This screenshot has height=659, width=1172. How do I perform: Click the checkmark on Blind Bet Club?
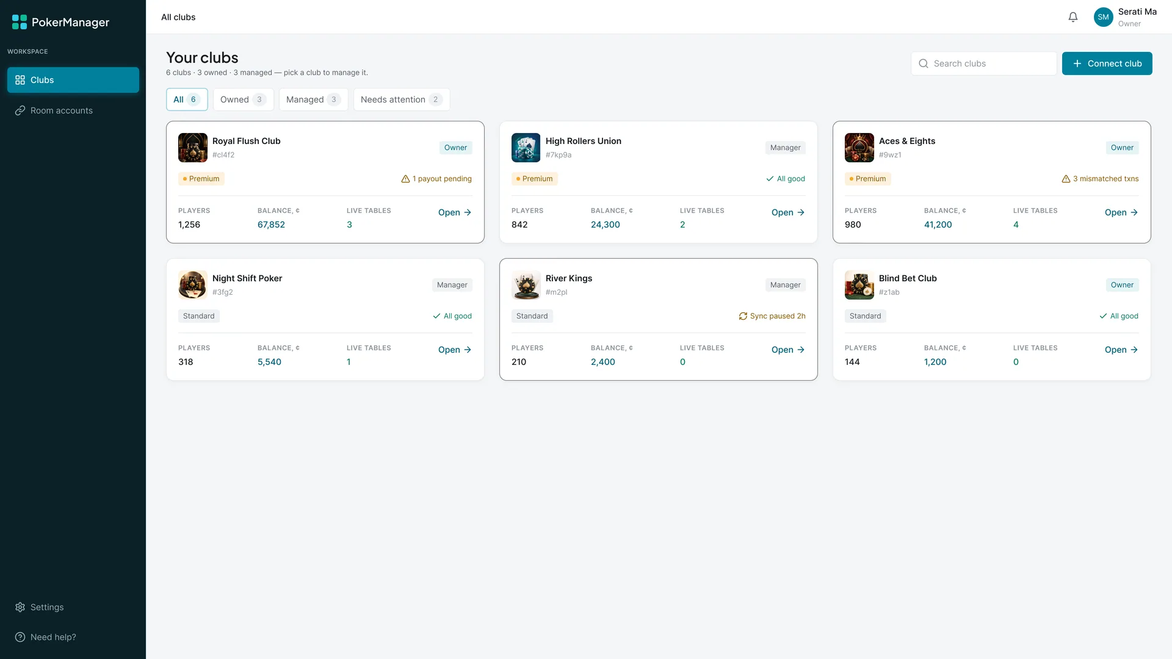[1103, 316]
